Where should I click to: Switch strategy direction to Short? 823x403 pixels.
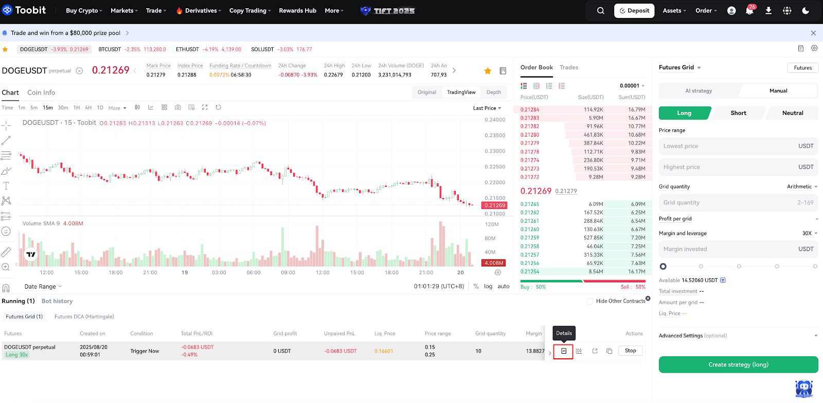738,113
